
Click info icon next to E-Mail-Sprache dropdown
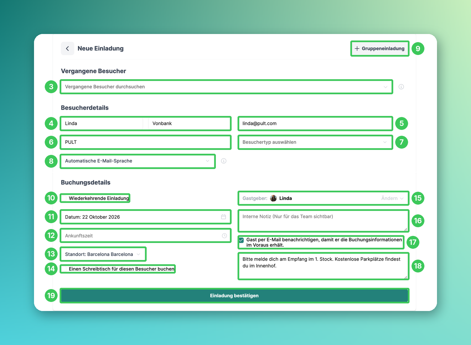click(x=224, y=161)
